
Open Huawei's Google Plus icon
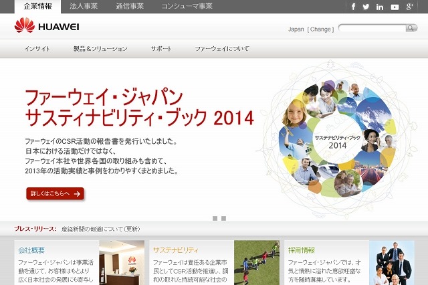pos(409,7)
